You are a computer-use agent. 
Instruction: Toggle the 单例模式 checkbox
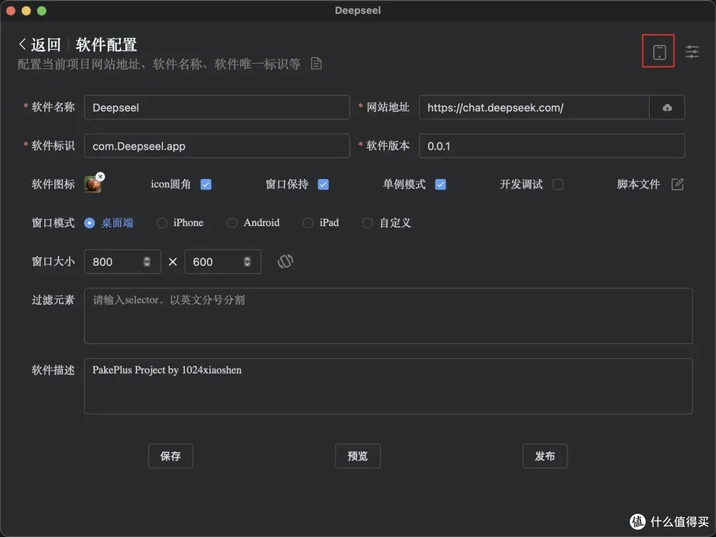click(x=441, y=184)
